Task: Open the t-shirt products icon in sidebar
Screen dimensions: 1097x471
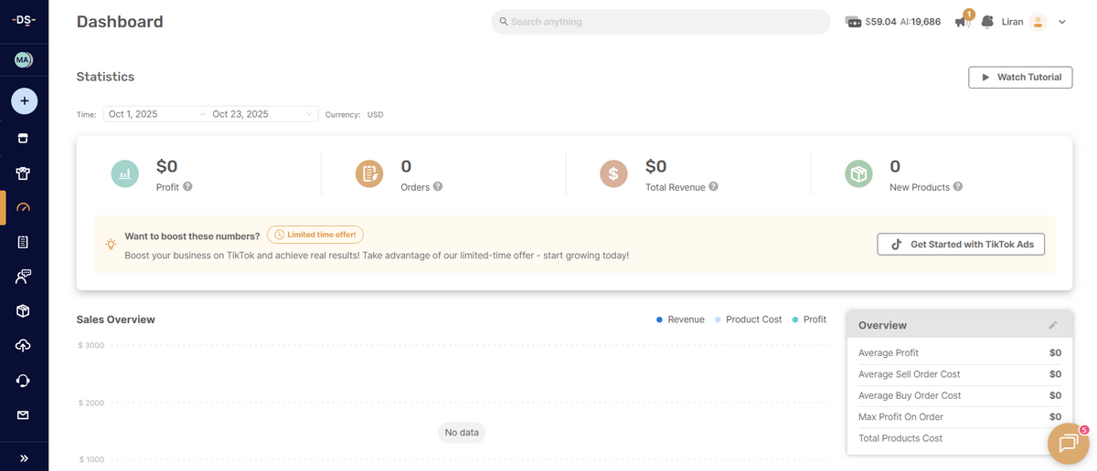Action: (24, 173)
